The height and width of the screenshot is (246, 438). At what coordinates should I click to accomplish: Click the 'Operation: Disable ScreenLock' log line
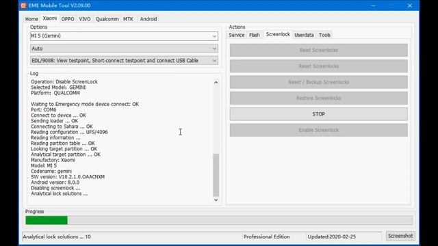(x=64, y=82)
